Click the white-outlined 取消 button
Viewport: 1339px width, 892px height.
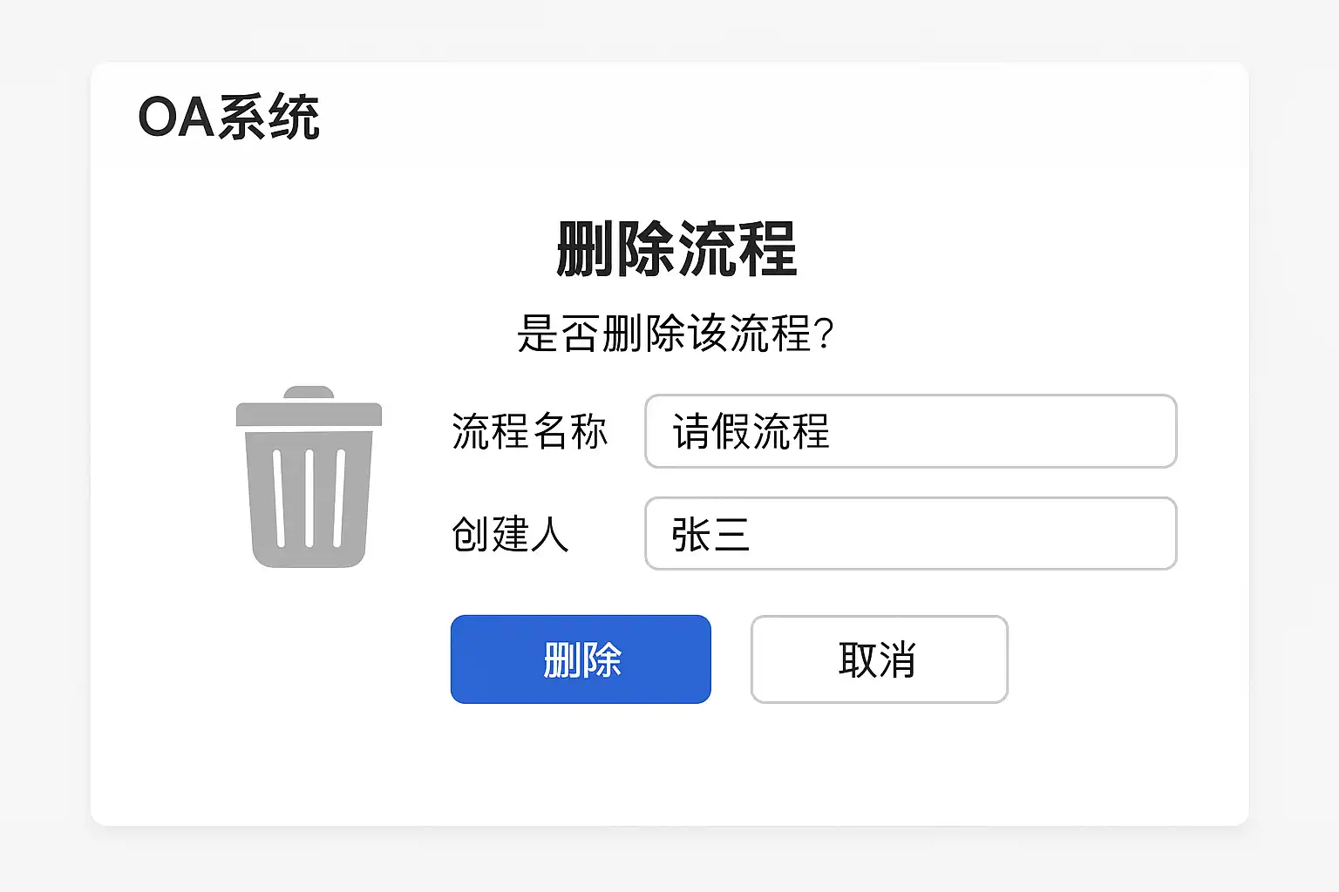click(x=879, y=659)
